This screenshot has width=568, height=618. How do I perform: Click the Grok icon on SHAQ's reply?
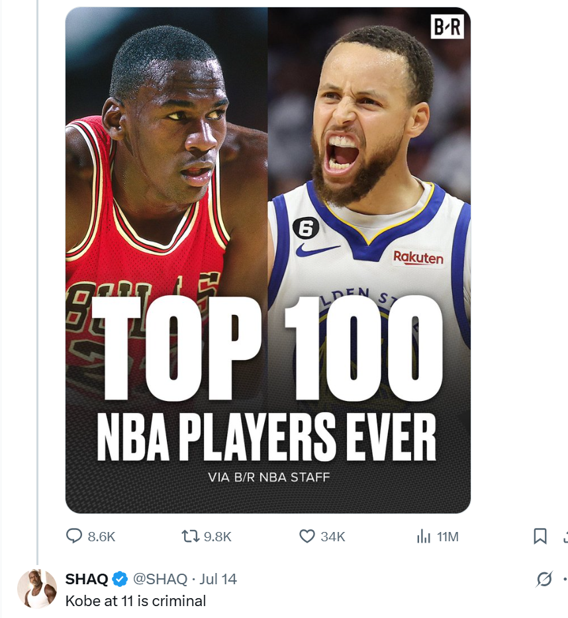[x=544, y=580]
